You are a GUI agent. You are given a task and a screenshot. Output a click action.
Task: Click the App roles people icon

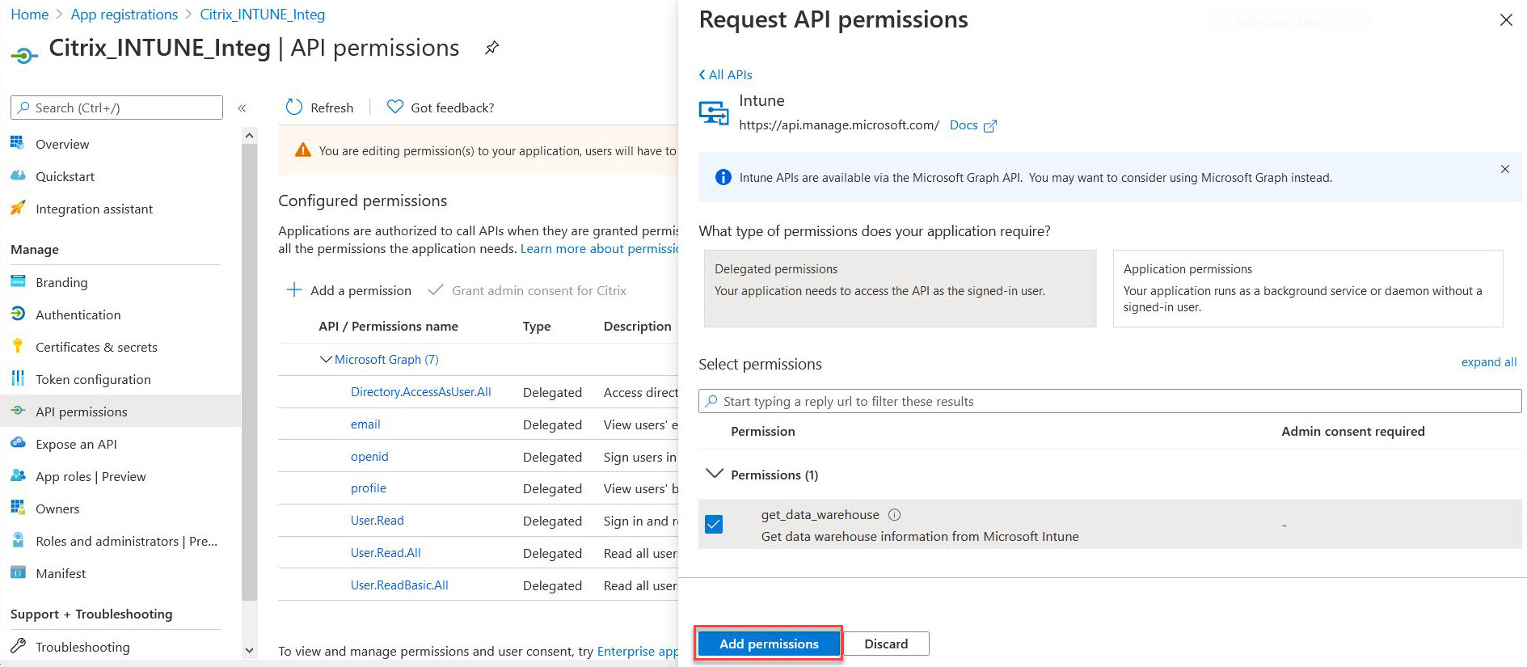17,475
